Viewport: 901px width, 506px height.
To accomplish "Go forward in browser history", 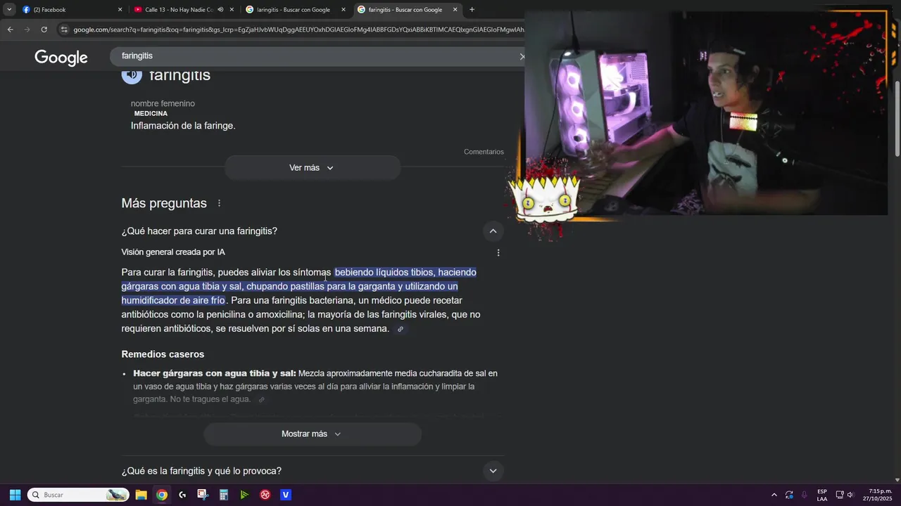I will pos(27,30).
